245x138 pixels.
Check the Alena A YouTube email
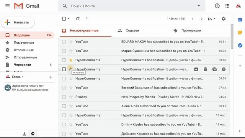[x=64, y=106]
